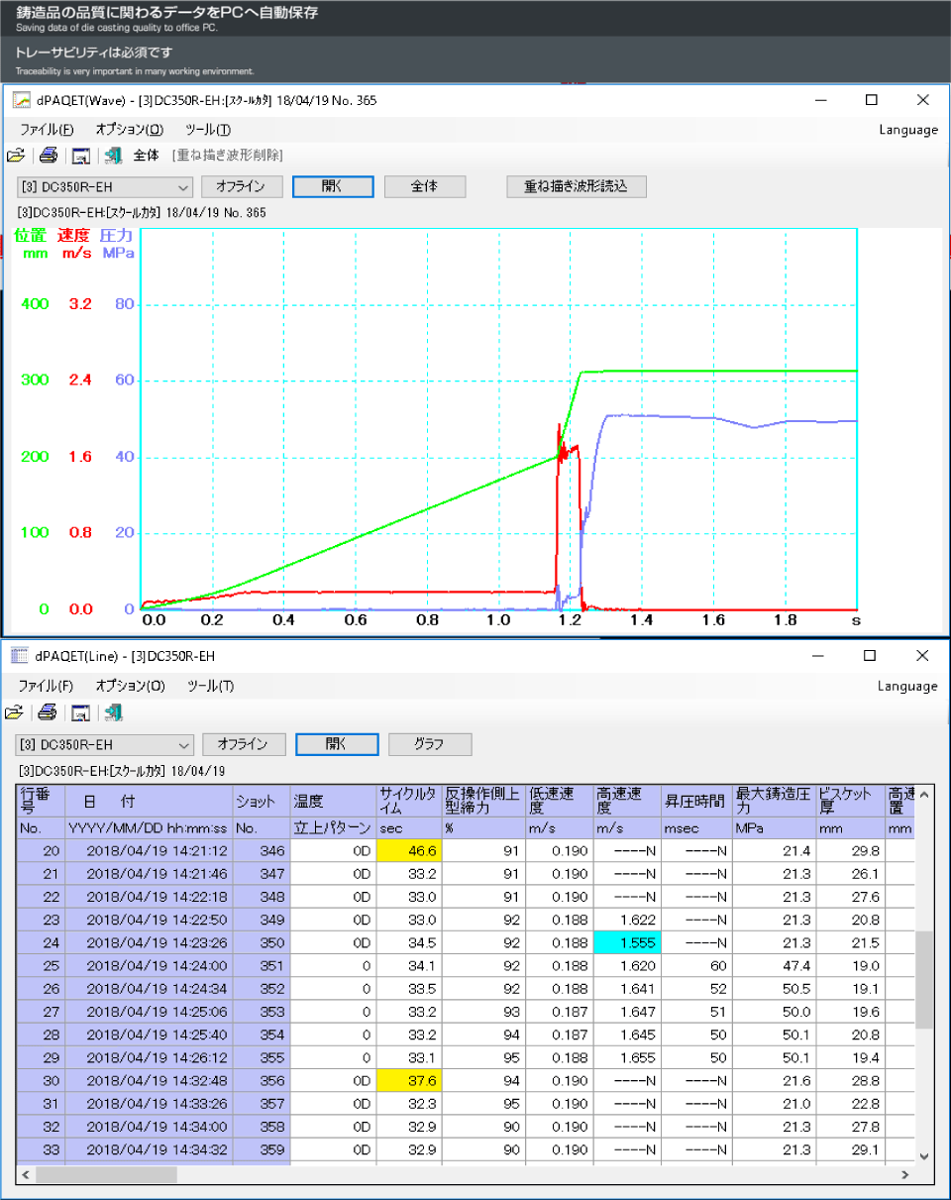Open the ツール(T) menu in the Line window

coord(210,686)
